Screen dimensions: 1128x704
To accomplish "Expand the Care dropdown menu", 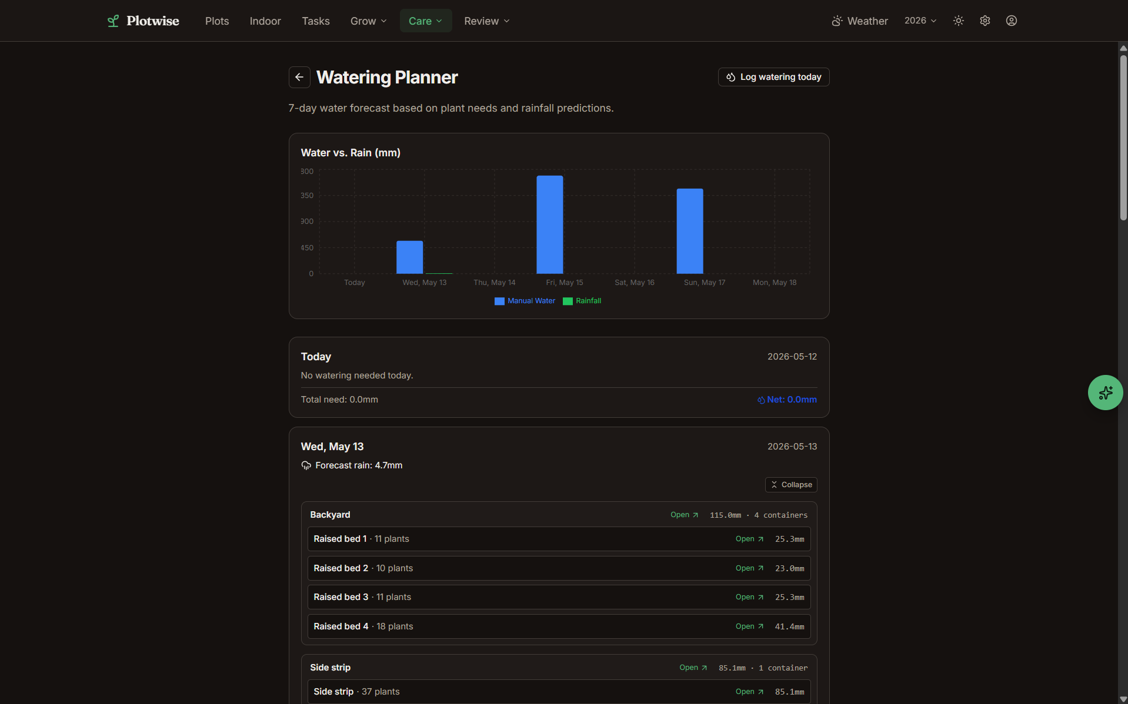I will 425,21.
